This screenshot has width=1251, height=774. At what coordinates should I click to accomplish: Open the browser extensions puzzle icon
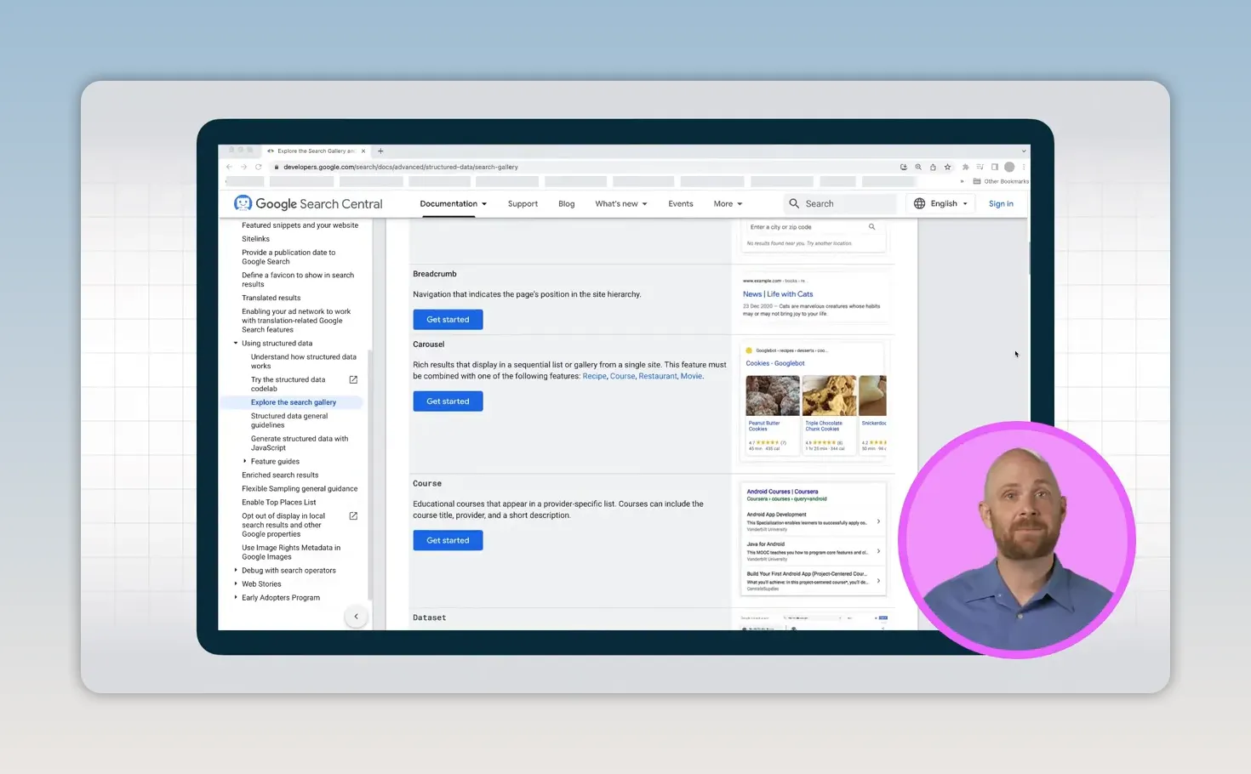coord(965,167)
